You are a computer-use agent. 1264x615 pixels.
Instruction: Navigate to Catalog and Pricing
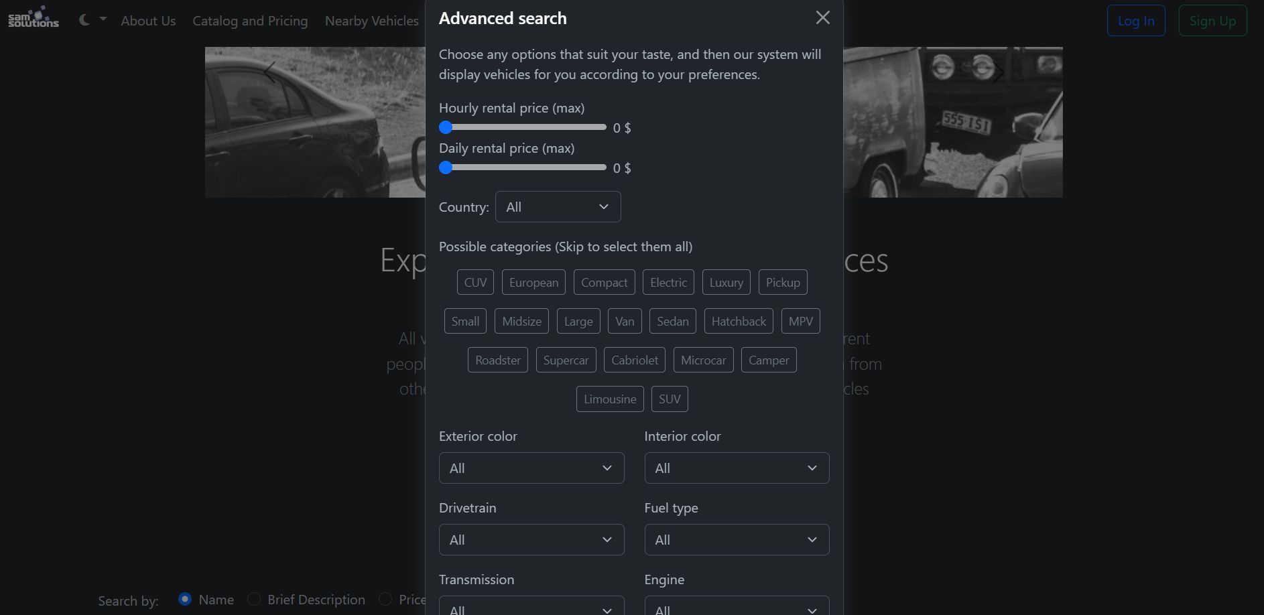pos(250,21)
